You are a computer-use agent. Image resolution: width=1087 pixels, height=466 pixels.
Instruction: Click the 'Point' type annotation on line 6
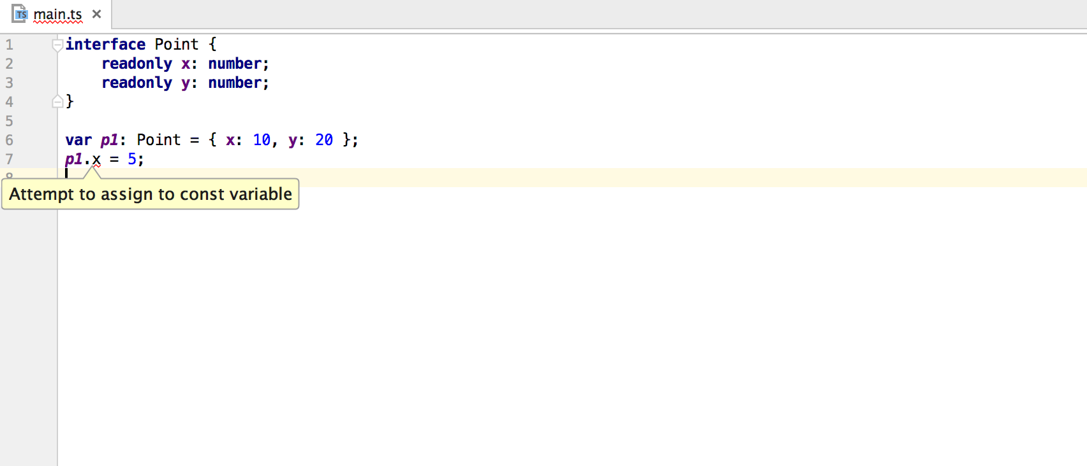159,140
